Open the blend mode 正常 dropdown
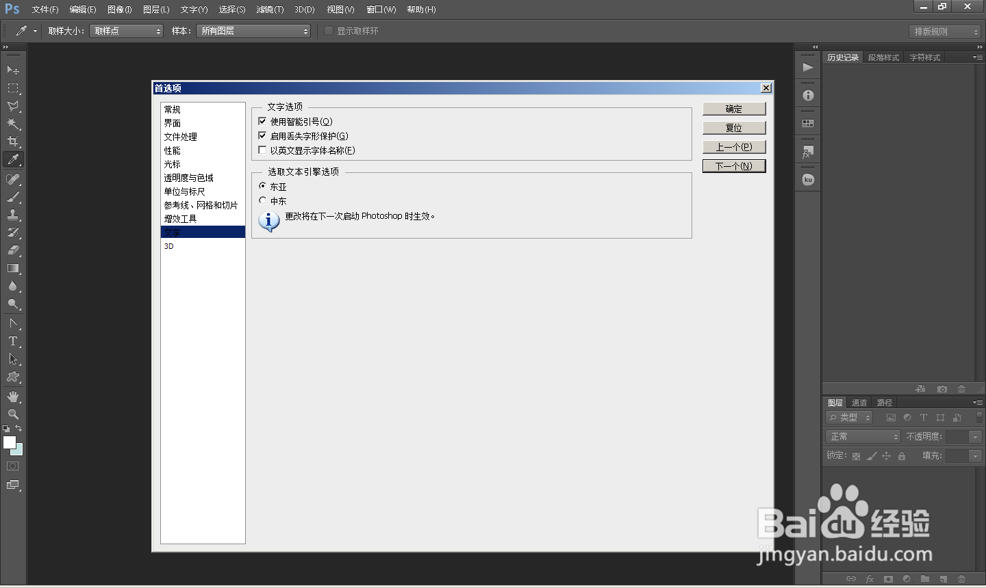The image size is (986, 588). click(x=863, y=436)
